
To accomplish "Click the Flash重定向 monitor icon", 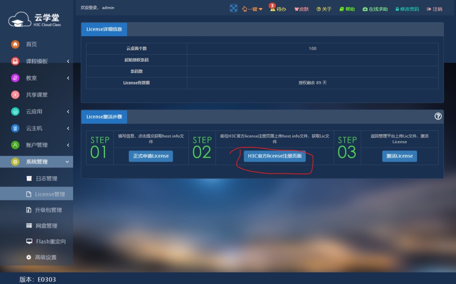I will click(29, 242).
